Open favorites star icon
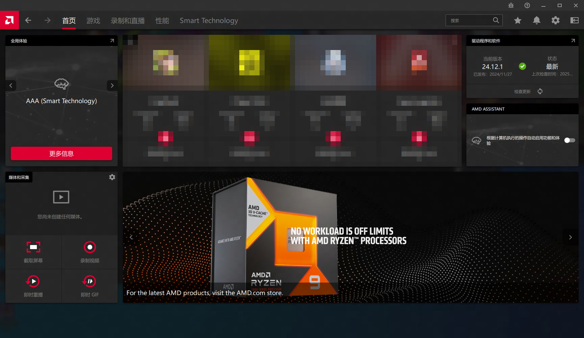Viewport: 584px width, 338px height. point(517,21)
